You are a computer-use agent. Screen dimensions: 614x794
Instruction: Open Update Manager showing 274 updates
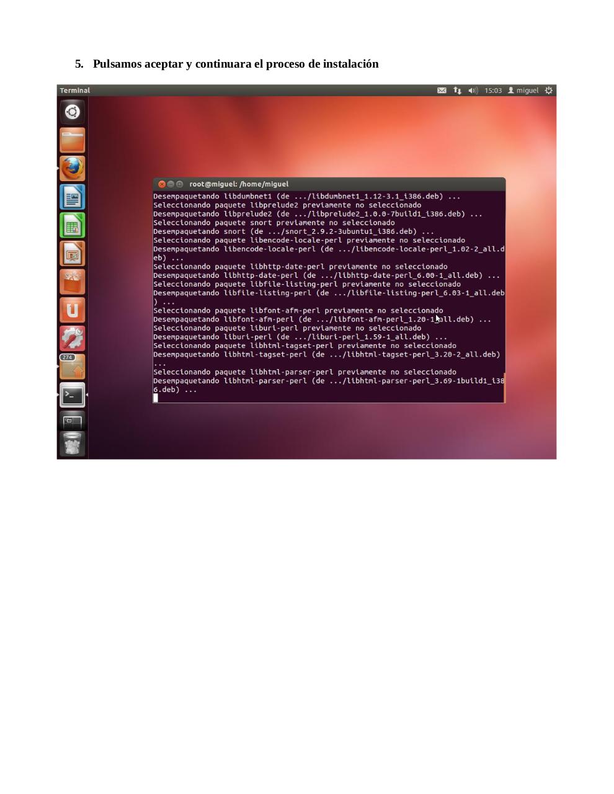tap(72, 367)
